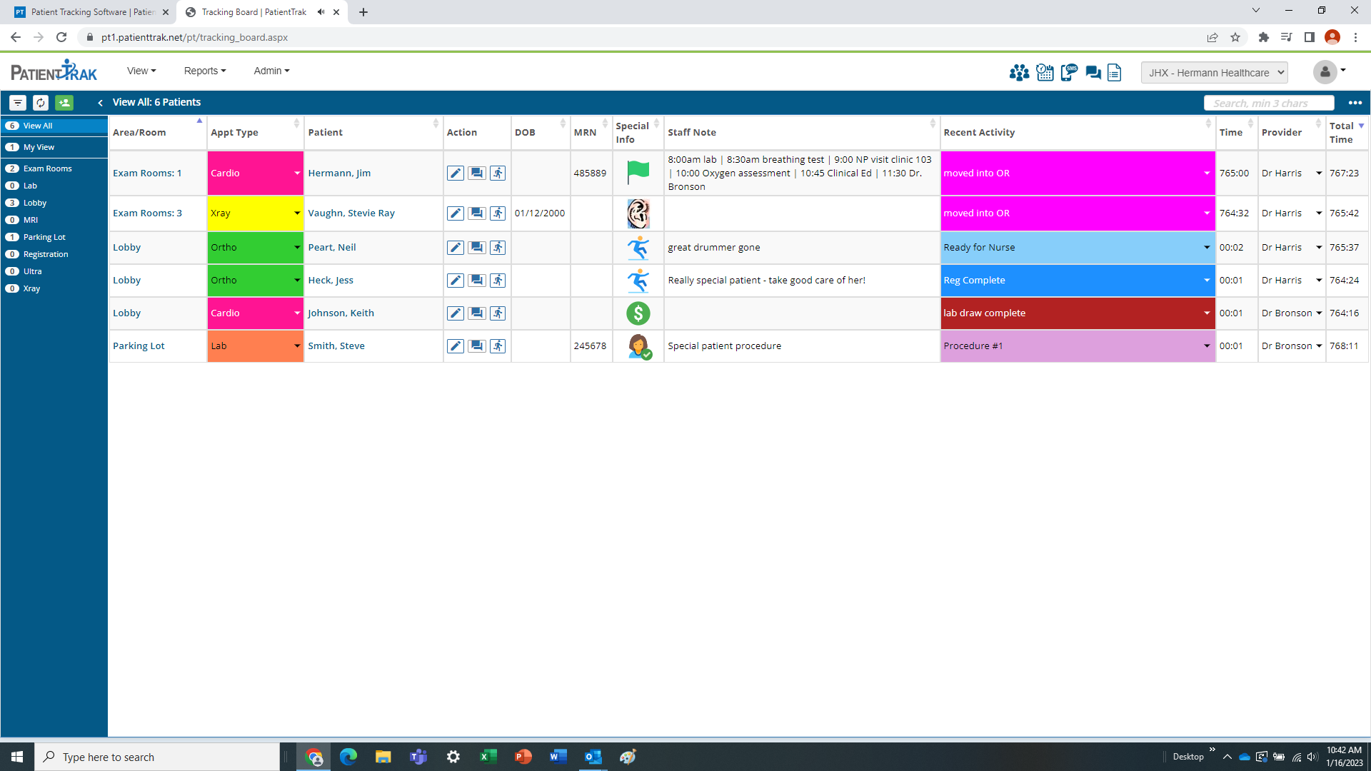Viewport: 1371px width, 771px height.
Task: Click magenta moved into OR cell for Hermann
Action: tap(1078, 173)
